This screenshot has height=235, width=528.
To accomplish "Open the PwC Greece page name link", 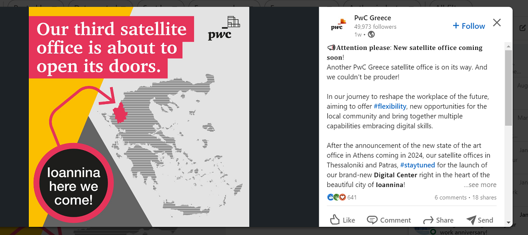I will [x=372, y=18].
